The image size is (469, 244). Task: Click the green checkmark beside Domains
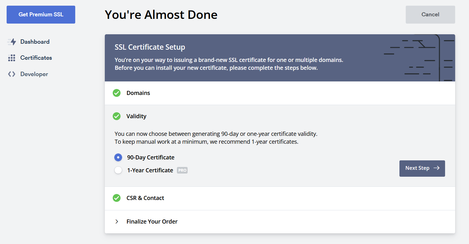[x=117, y=93]
